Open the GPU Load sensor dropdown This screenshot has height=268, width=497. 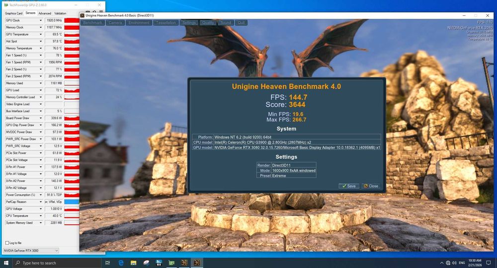coord(41,90)
